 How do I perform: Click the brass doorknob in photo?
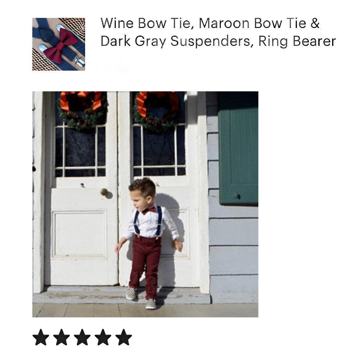(104, 192)
